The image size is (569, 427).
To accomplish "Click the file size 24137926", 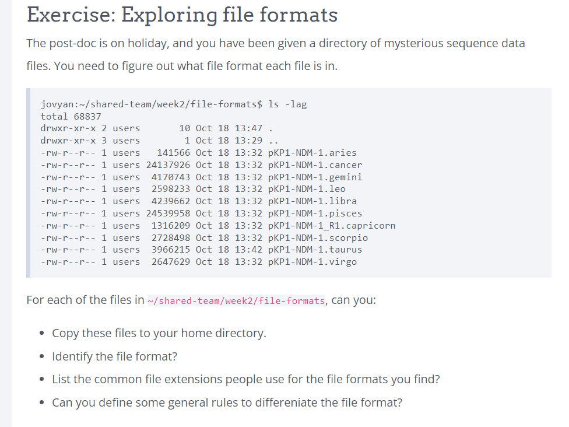I will click(x=168, y=165).
